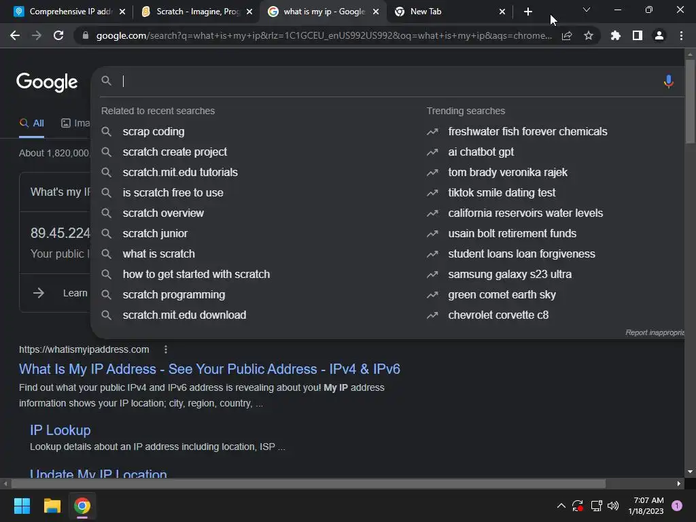Select trending freshwater fish forever chemicals
The width and height of the screenshot is (696, 522).
(527, 132)
